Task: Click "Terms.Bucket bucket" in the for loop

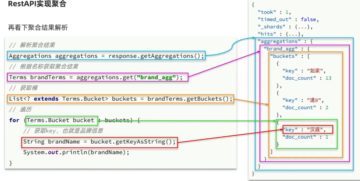Action: click(x=62, y=120)
